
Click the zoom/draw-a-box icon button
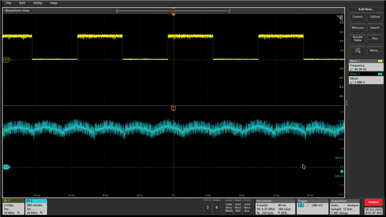click(x=358, y=51)
